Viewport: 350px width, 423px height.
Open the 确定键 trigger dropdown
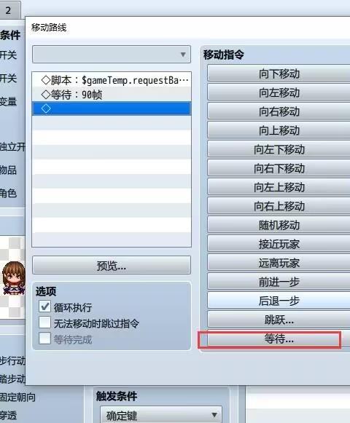coord(161,415)
